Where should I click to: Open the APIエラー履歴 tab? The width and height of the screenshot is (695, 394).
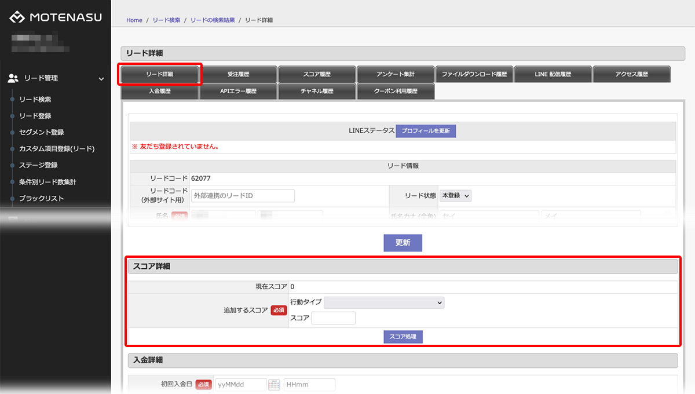[x=238, y=92]
